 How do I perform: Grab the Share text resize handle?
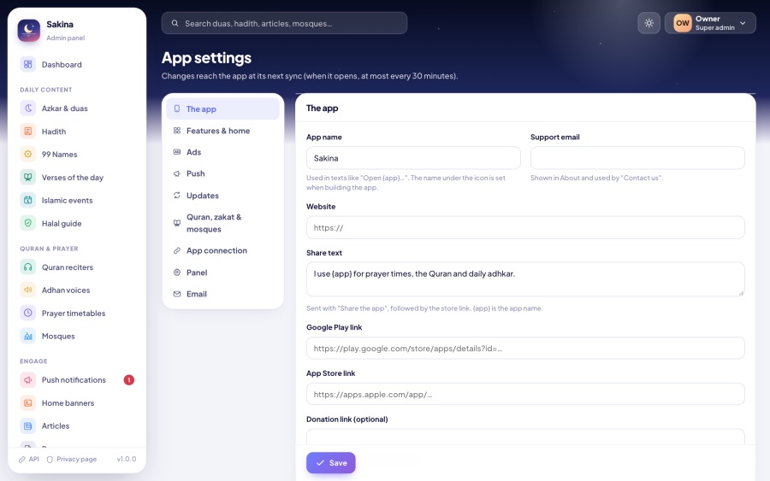click(x=741, y=293)
